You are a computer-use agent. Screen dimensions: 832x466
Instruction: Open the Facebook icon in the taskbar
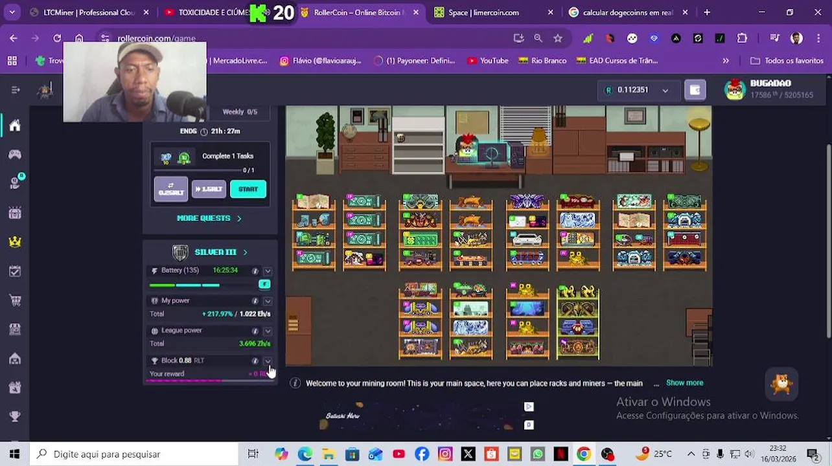point(422,454)
